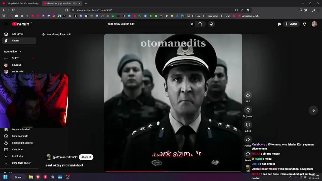Viewport: 322px width, 181px height.
Task: Remix this short
Action: 248,154
